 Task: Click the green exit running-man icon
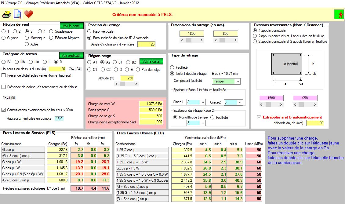click(339, 15)
